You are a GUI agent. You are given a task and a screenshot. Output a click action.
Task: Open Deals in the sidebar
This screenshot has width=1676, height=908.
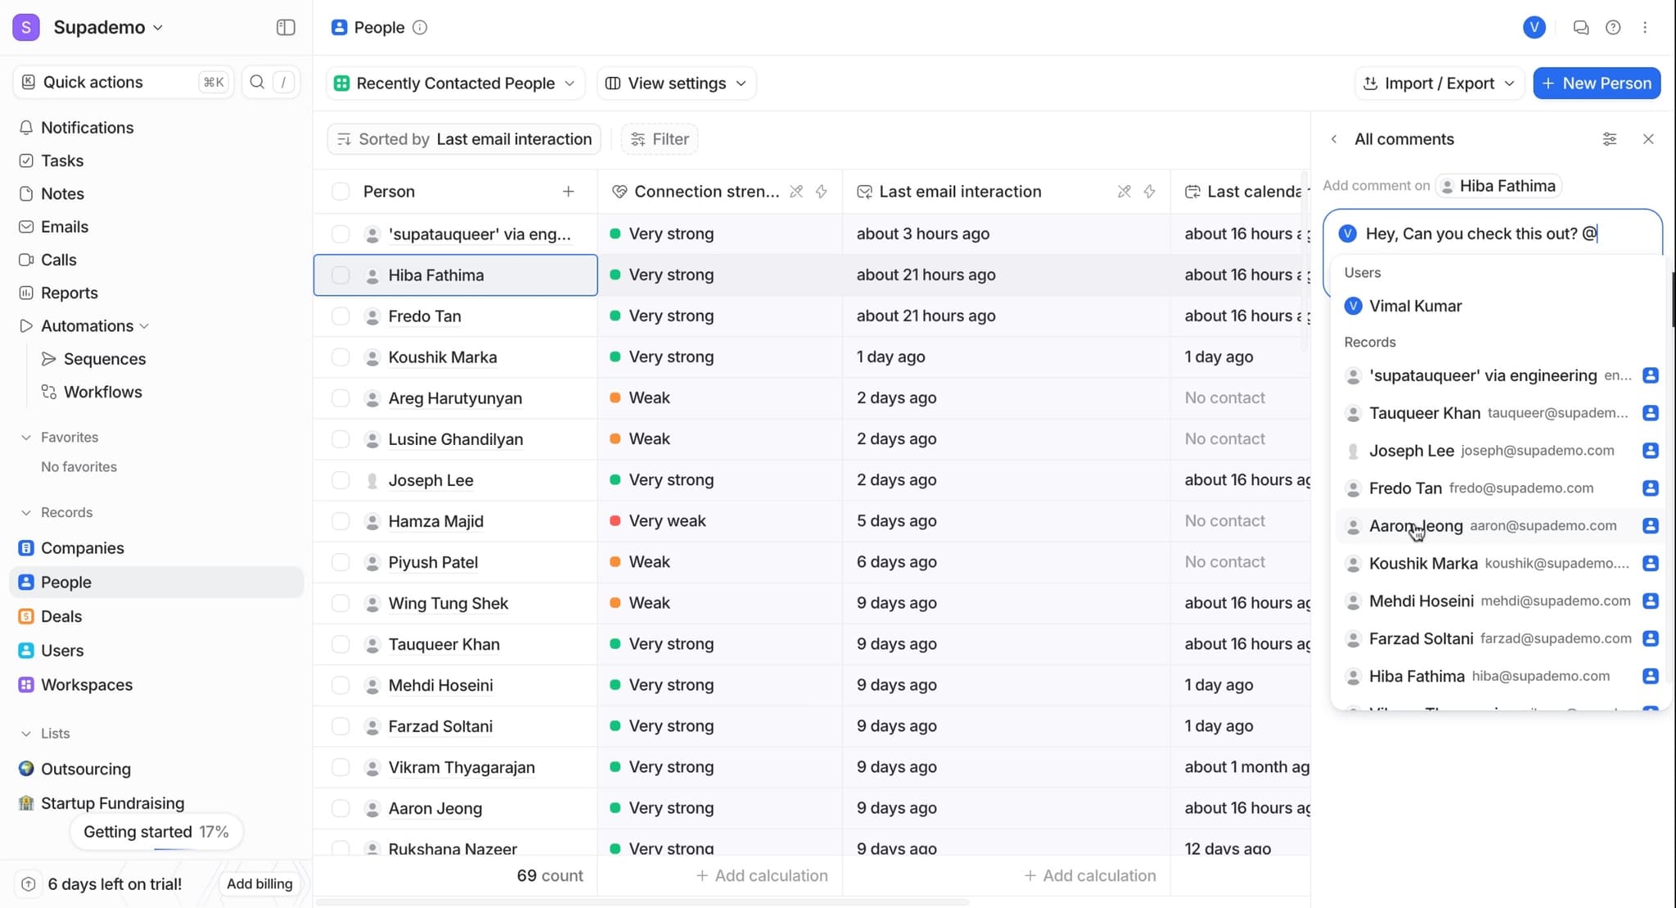tap(61, 617)
